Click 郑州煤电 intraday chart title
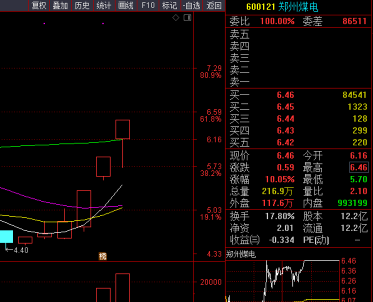 point(240,254)
